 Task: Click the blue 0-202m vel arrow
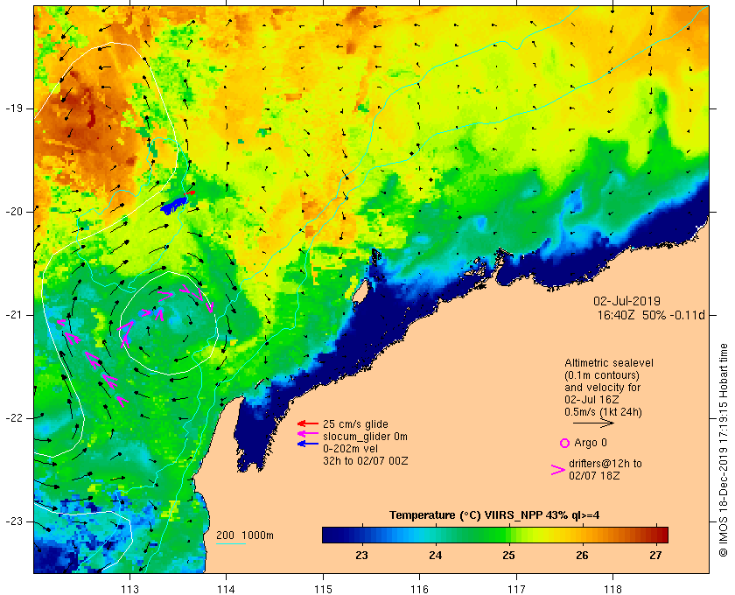(308, 444)
